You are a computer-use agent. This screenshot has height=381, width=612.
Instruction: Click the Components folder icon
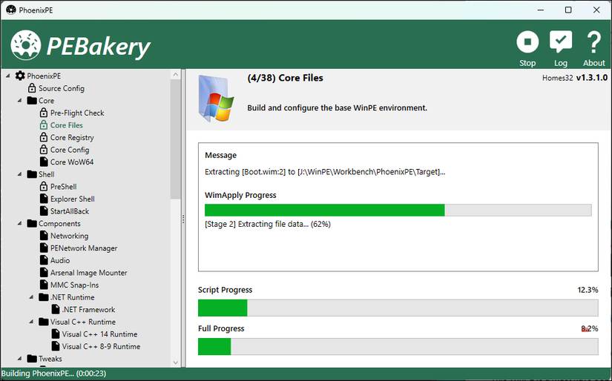(x=32, y=223)
